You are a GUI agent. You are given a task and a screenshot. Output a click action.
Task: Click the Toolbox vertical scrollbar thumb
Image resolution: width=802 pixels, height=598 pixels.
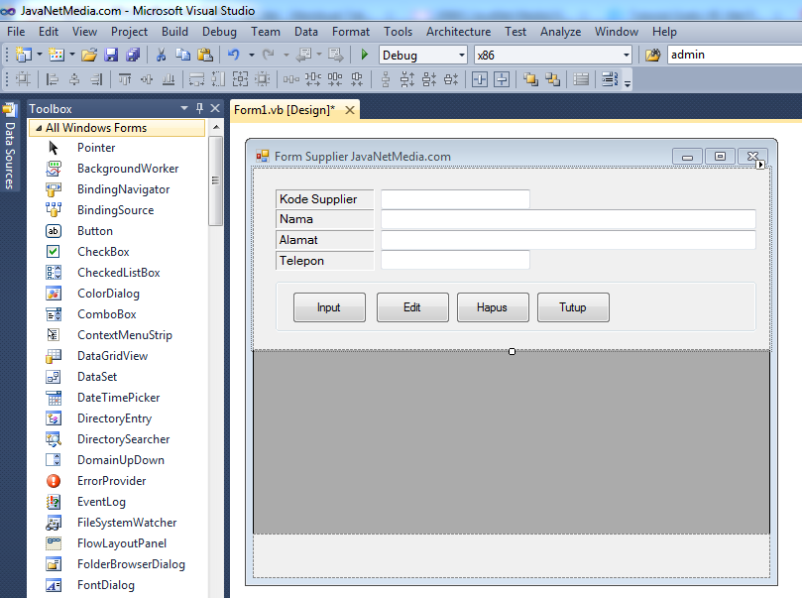[216, 180]
